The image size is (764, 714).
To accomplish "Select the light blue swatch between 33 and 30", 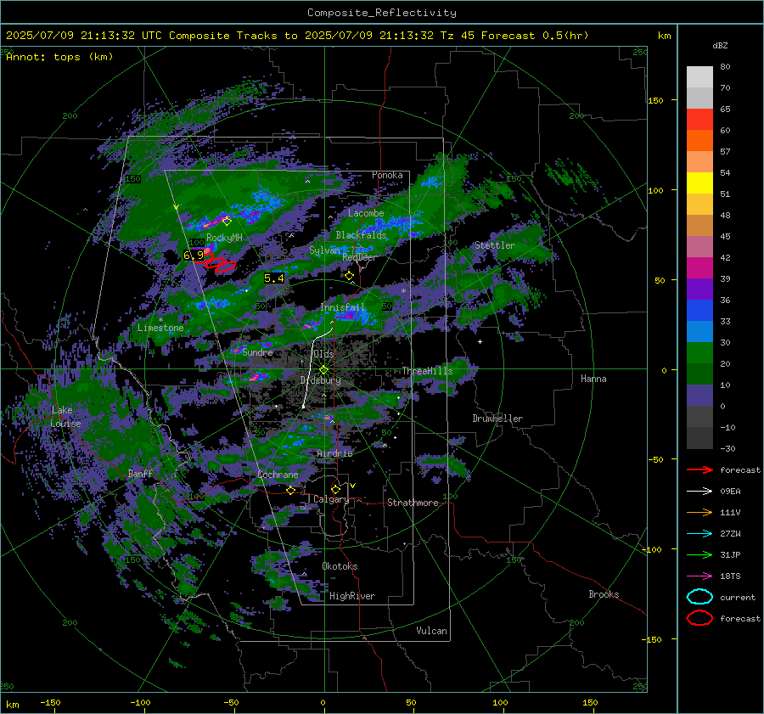I will click(699, 332).
